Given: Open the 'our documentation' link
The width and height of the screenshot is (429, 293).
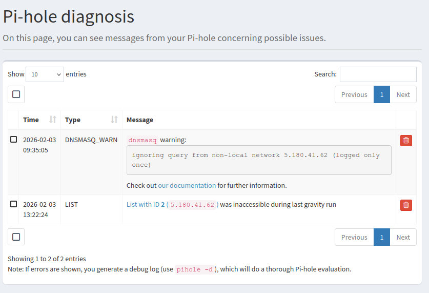Looking at the screenshot, I should 187,185.
